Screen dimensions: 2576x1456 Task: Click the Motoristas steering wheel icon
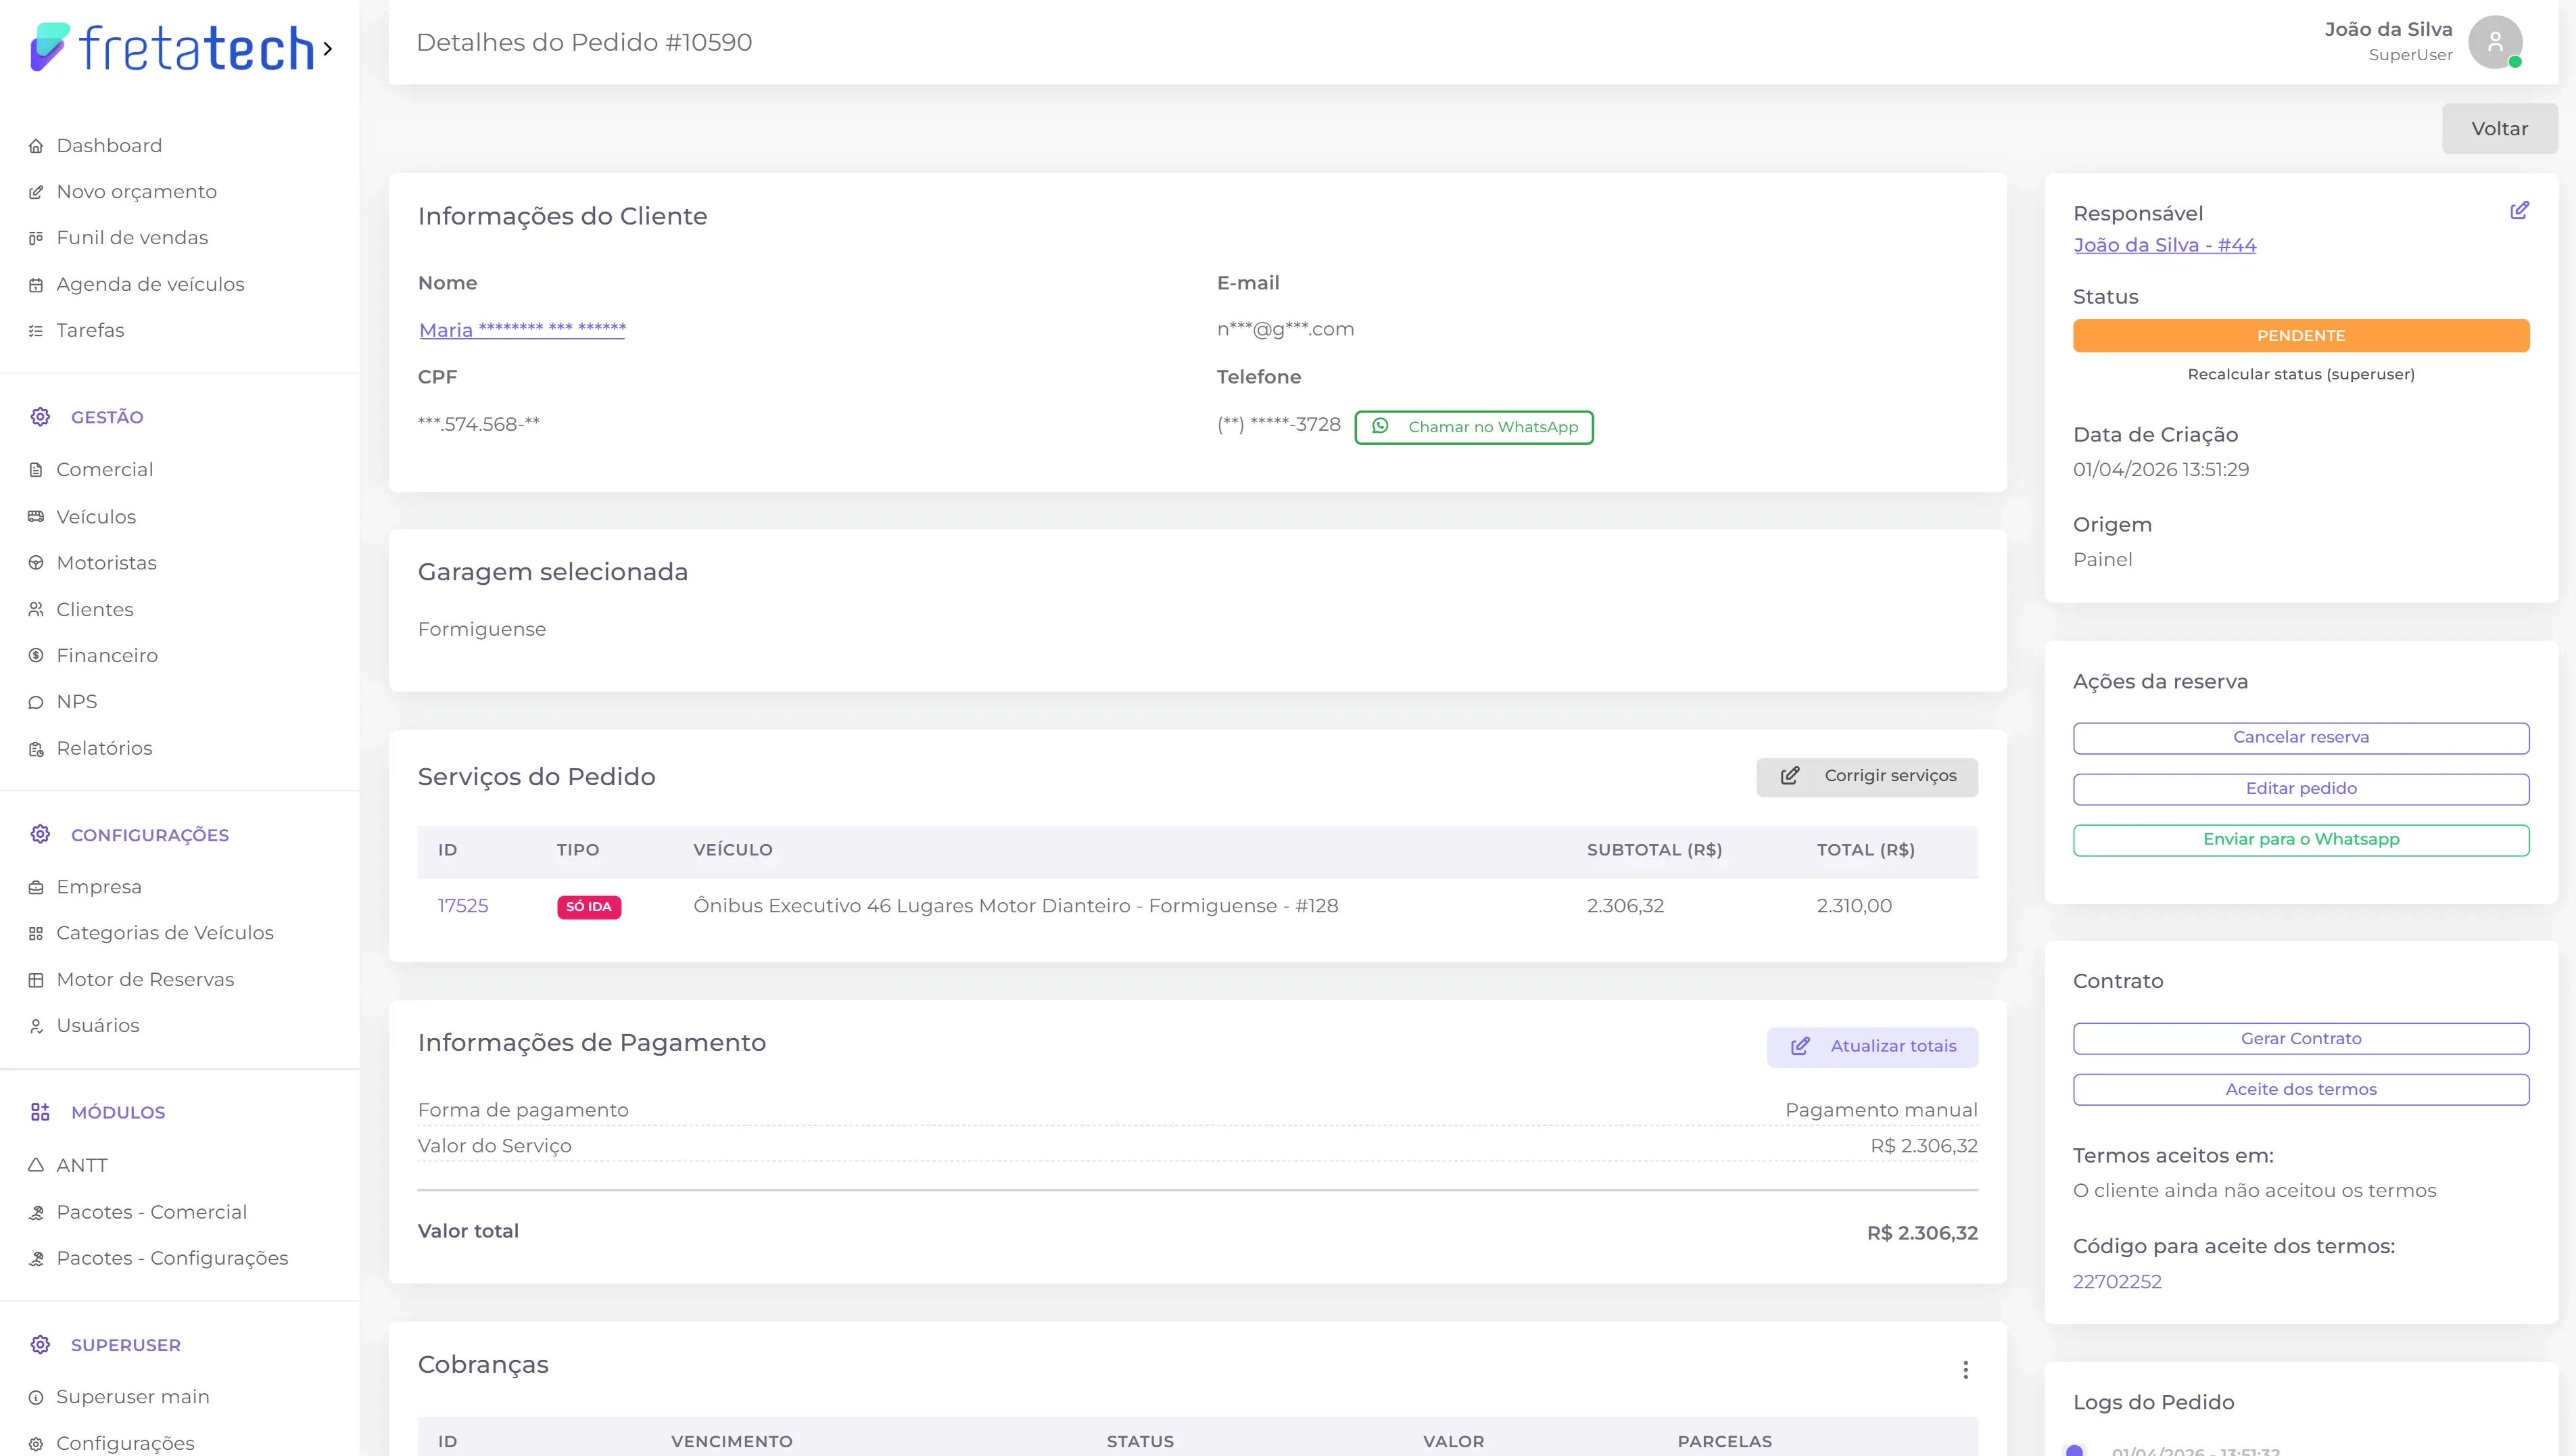[36, 563]
